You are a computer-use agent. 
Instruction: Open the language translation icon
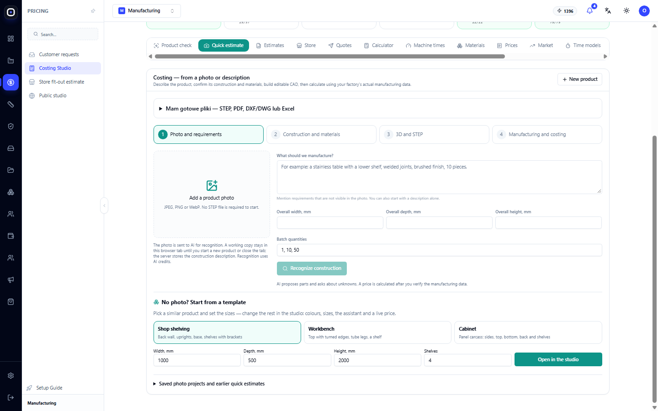click(x=608, y=11)
